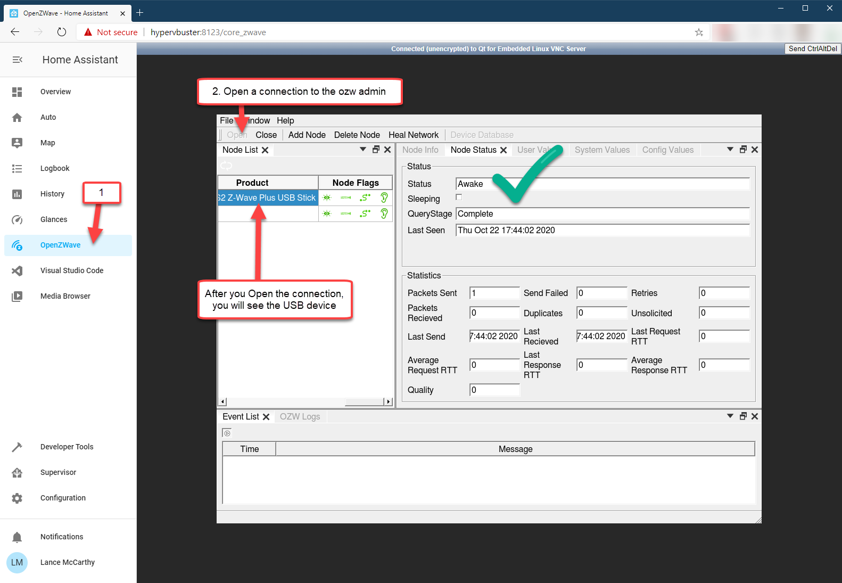This screenshot has width=842, height=583.
Task: Open Supervisor from the sidebar
Action: pos(17,473)
